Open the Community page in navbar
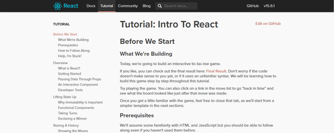This screenshot has width=334, height=133. pyautogui.click(x=128, y=6)
